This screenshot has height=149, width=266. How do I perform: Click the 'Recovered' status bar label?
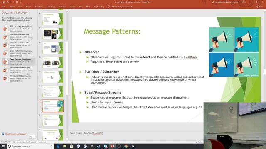42,142
